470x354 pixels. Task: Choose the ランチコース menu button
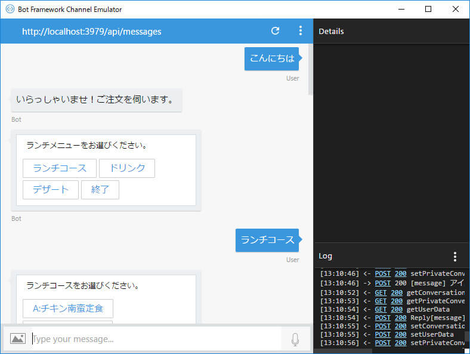(x=60, y=168)
